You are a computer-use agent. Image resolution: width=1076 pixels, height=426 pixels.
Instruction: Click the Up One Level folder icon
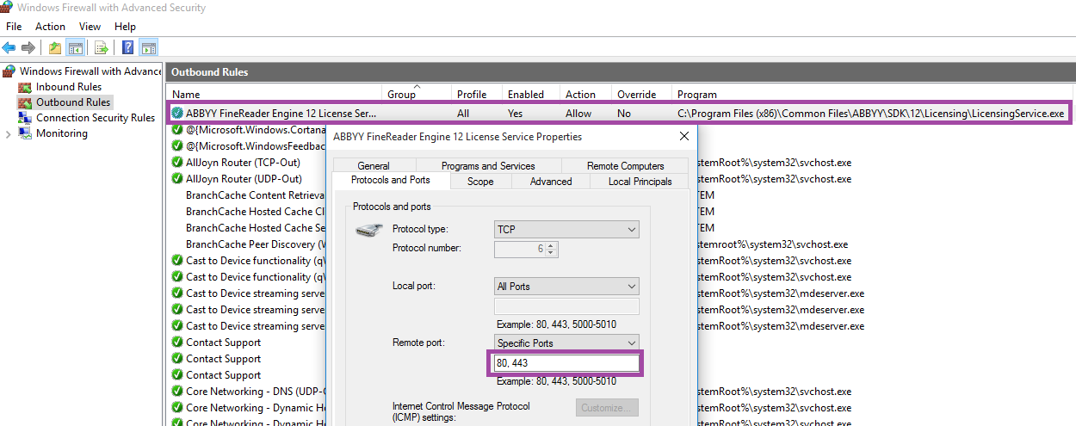55,47
